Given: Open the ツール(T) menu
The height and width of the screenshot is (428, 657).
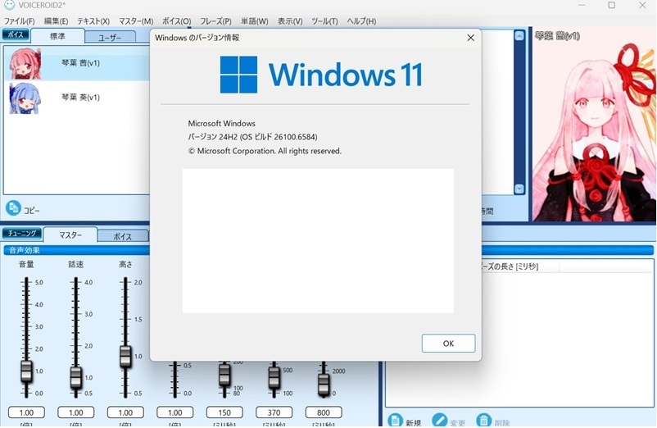Looking at the screenshot, I should pyautogui.click(x=324, y=21).
